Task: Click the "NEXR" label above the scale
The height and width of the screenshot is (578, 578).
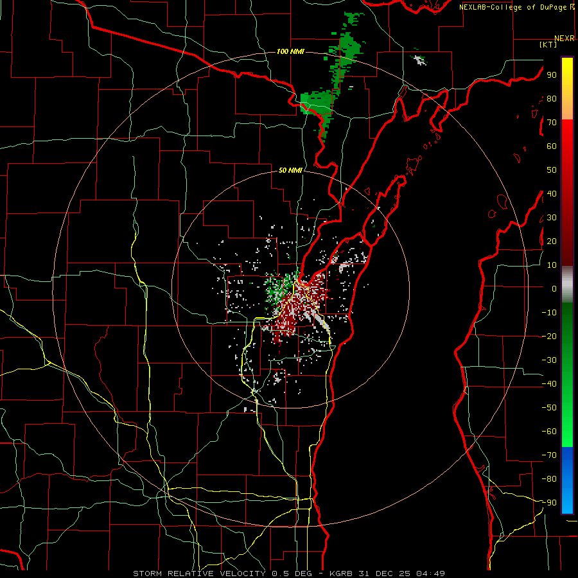Action: click(565, 39)
